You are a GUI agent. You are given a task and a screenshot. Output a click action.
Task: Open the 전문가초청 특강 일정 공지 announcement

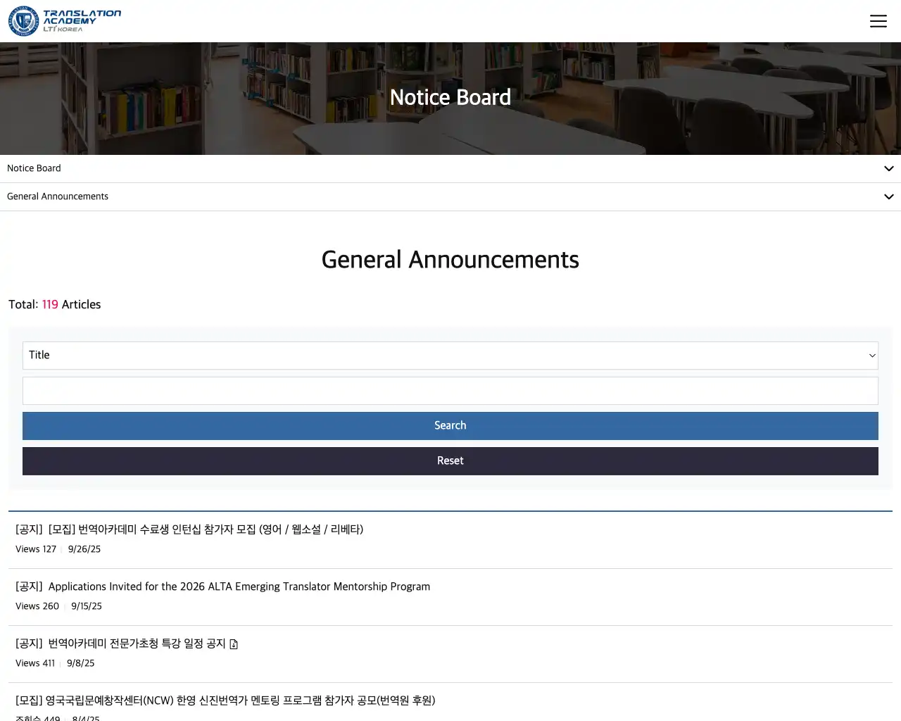coord(137,644)
